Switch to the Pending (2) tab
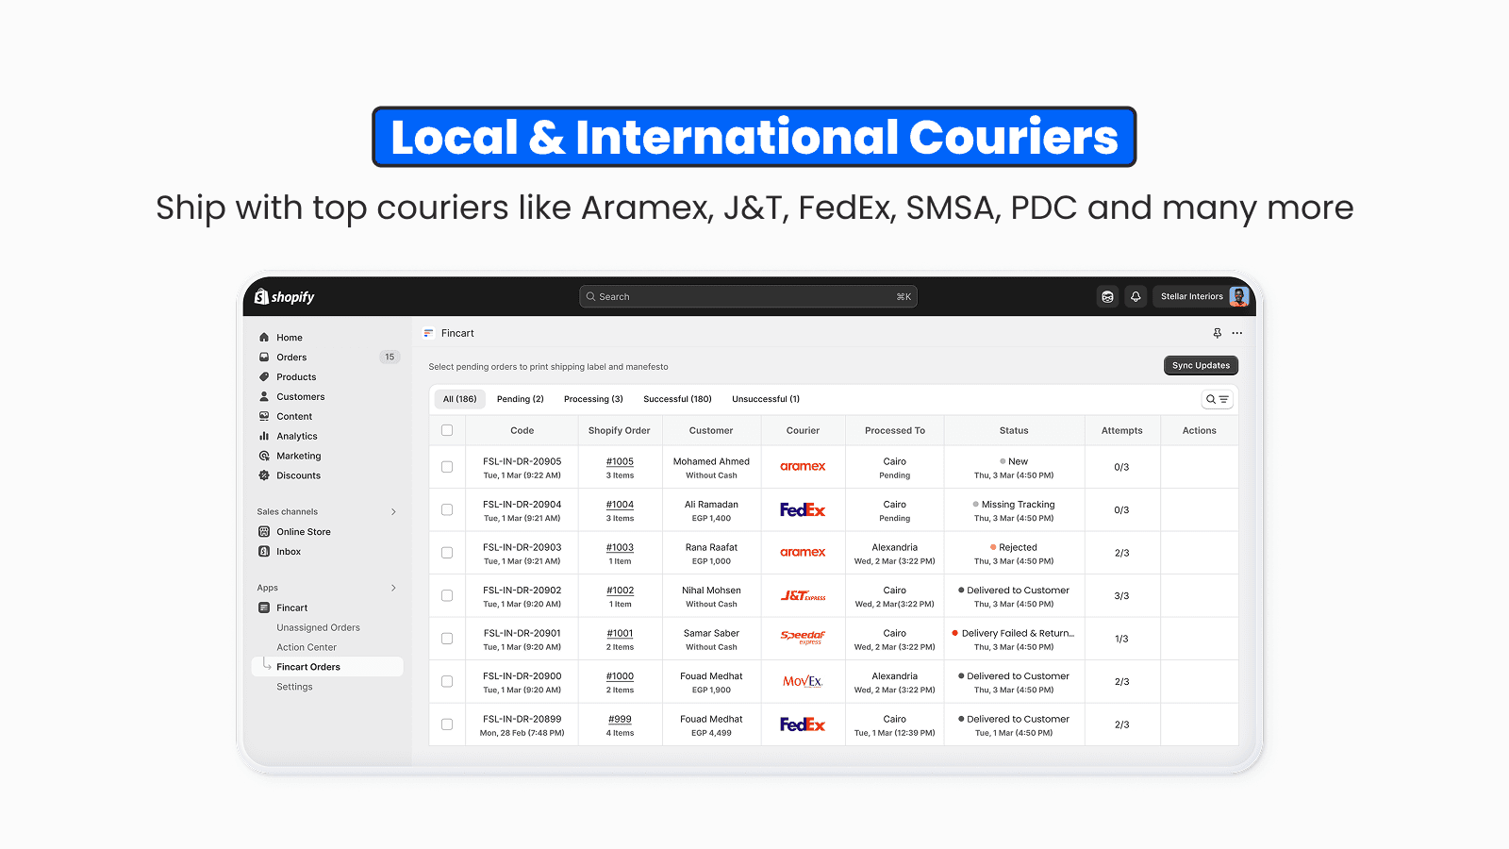Screen dimensions: 1509x849 520,398
